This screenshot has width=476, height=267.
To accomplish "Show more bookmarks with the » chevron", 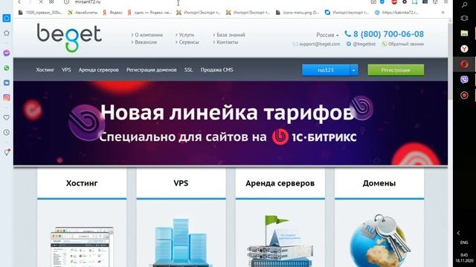I will click(x=443, y=13).
